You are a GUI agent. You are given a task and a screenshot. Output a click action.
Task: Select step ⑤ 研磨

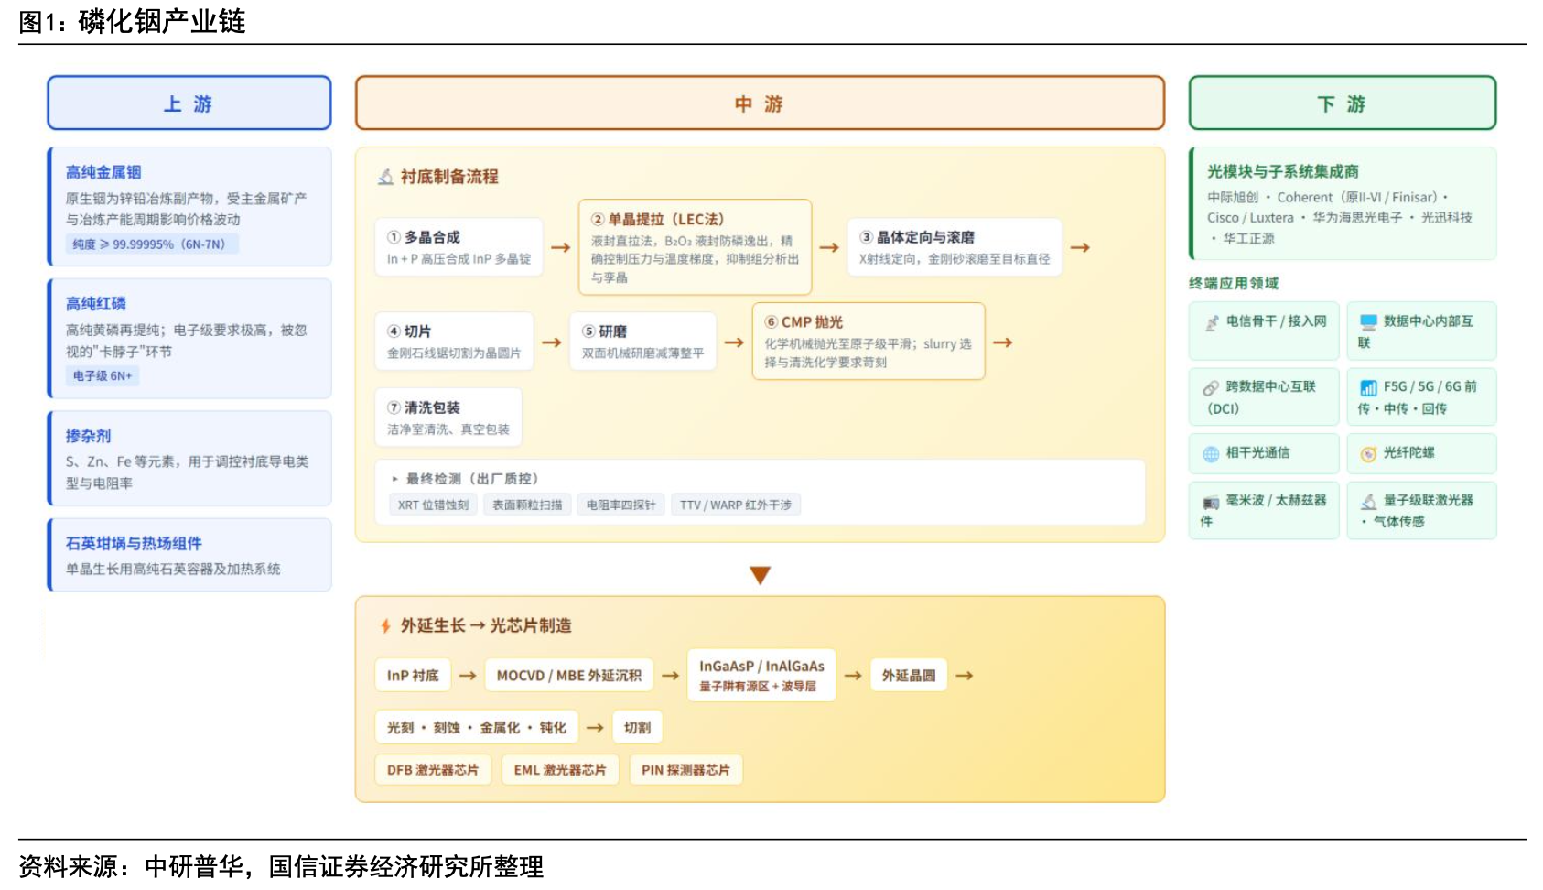643,342
